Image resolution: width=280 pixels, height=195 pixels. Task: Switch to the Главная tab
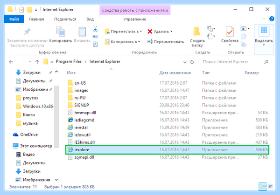tap(36, 19)
